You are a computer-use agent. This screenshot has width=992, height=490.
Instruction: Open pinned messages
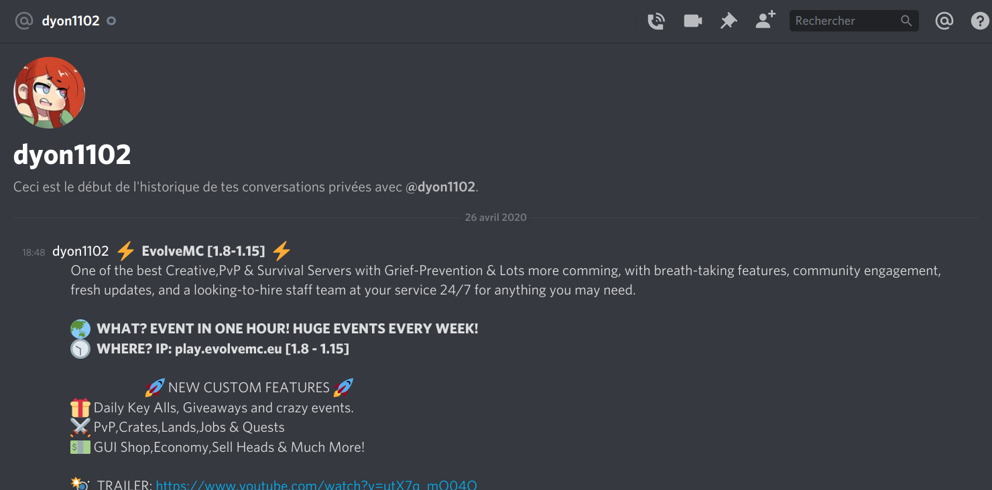(729, 21)
